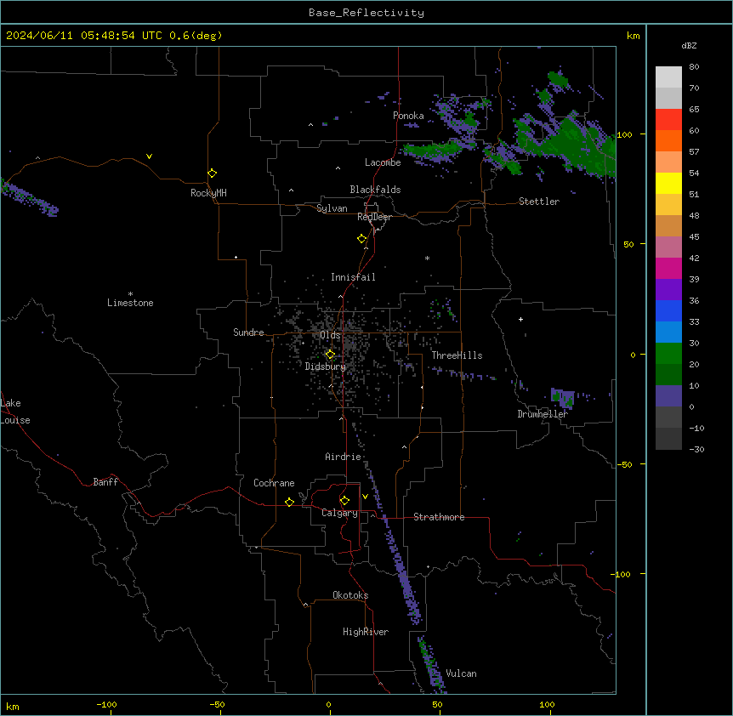This screenshot has height=716, width=733.
Task: Click the 100 tick on right km axis
Action: [624, 134]
